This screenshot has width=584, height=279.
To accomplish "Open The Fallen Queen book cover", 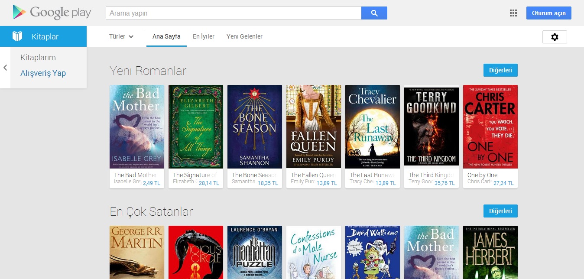I will (x=314, y=127).
